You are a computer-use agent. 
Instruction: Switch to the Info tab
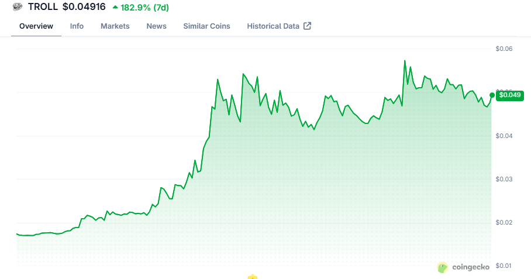[77, 26]
